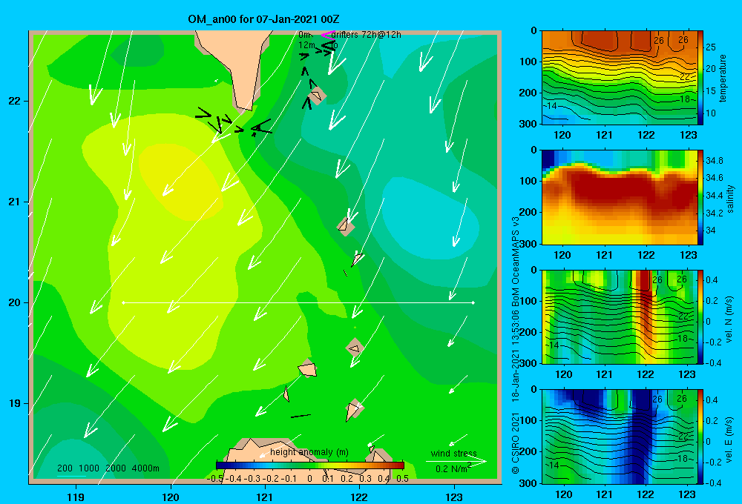
Task: Click the vel. E color scale bar
Action: pos(700,437)
